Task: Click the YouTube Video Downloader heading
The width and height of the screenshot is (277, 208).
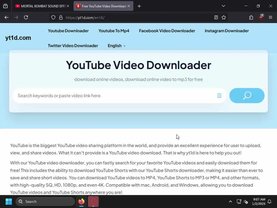Action: [x=138, y=65]
